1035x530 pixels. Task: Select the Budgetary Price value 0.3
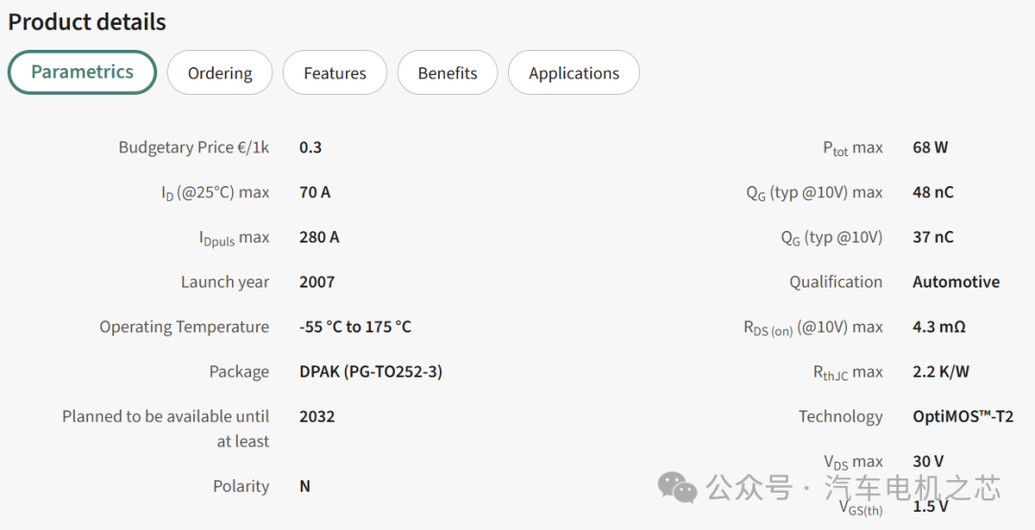click(x=310, y=148)
